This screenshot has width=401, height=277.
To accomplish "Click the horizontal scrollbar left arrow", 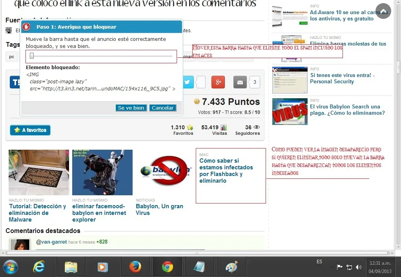I will 3,253.
